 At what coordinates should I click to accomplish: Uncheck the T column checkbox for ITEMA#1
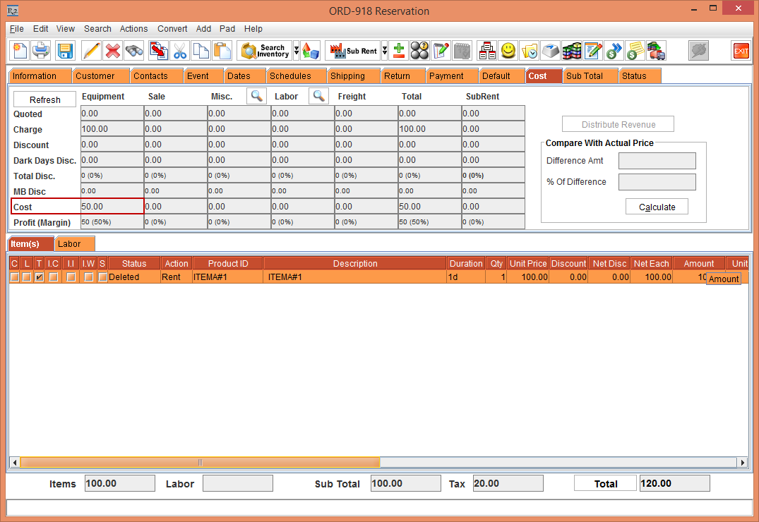point(40,277)
